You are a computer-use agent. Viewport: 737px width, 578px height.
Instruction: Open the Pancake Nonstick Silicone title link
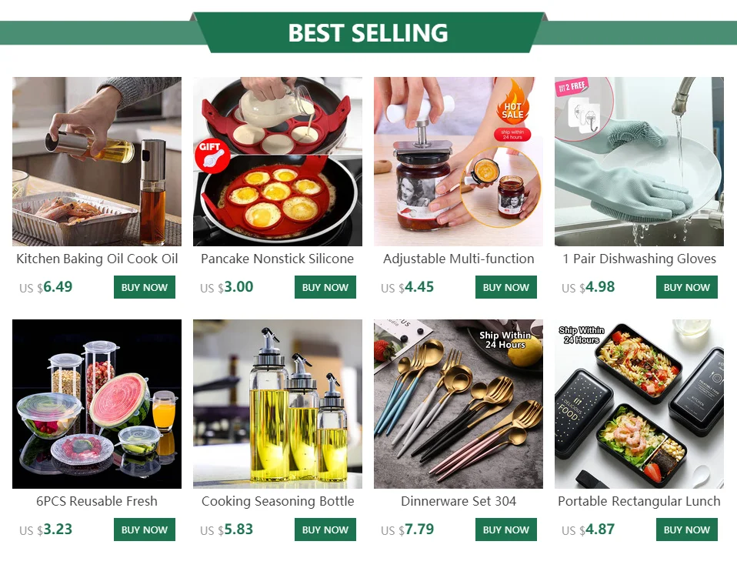click(x=277, y=259)
